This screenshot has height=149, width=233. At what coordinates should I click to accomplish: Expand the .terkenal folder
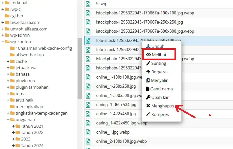(x=3, y=3)
